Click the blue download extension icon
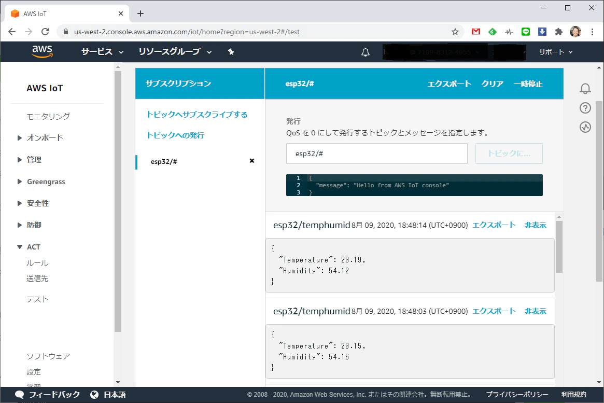This screenshot has width=604, height=403. point(542,32)
